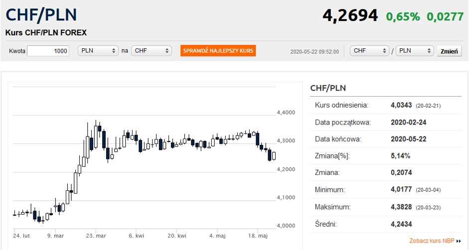Click the 9. mar axis label
471x250 pixels.
coord(55,236)
